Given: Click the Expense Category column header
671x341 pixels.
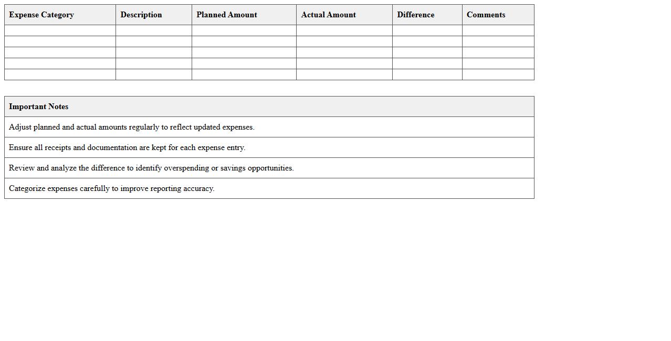Looking at the screenshot, I should point(41,15).
